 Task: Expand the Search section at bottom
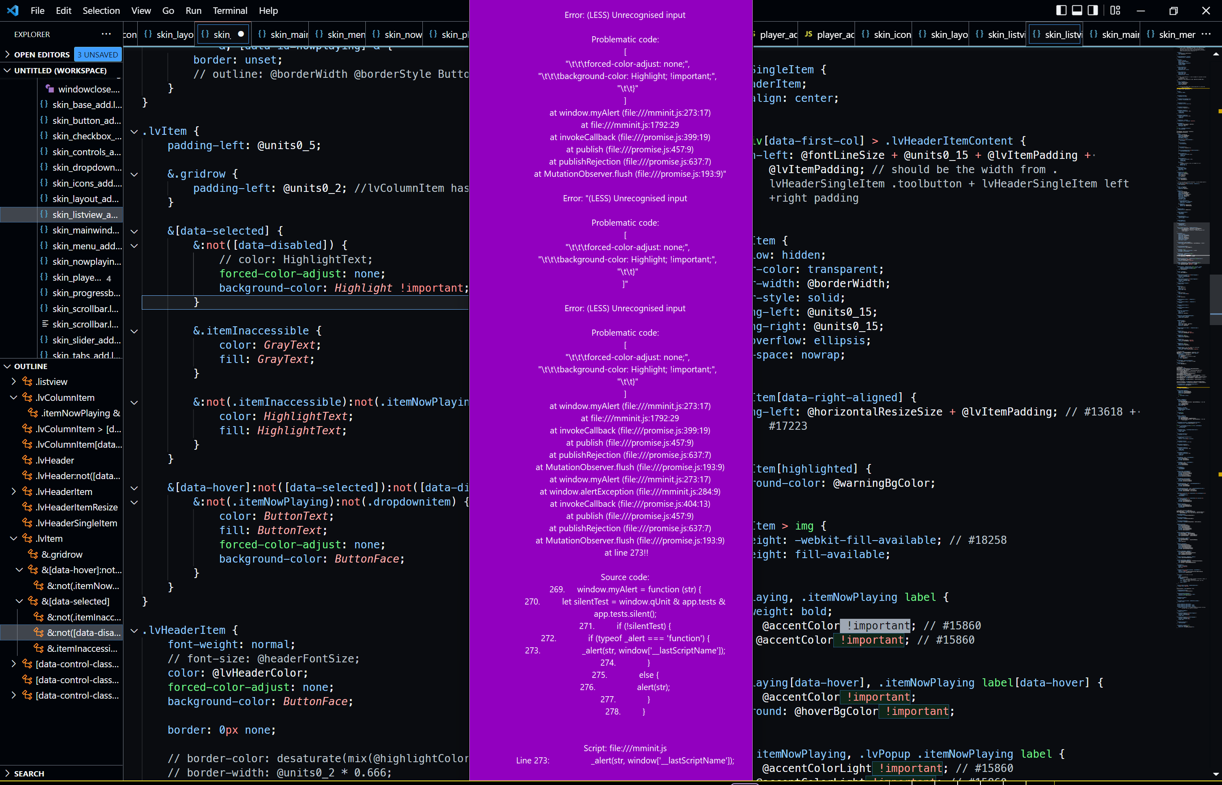tap(29, 773)
